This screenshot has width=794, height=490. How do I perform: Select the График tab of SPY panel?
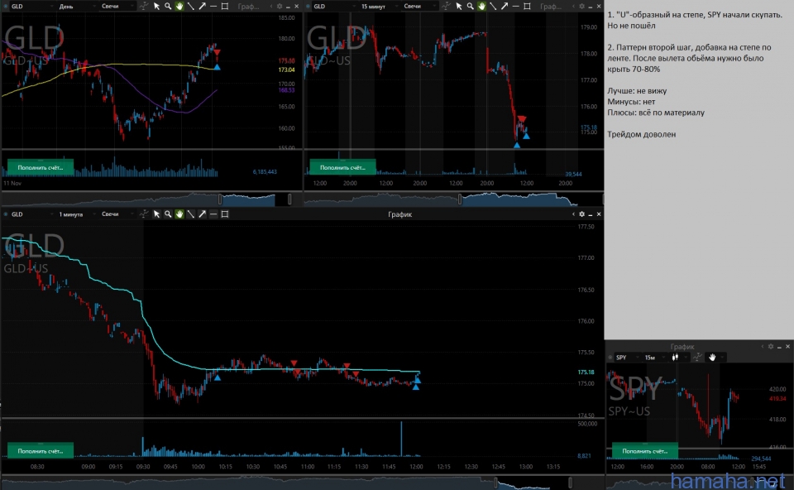(682, 347)
